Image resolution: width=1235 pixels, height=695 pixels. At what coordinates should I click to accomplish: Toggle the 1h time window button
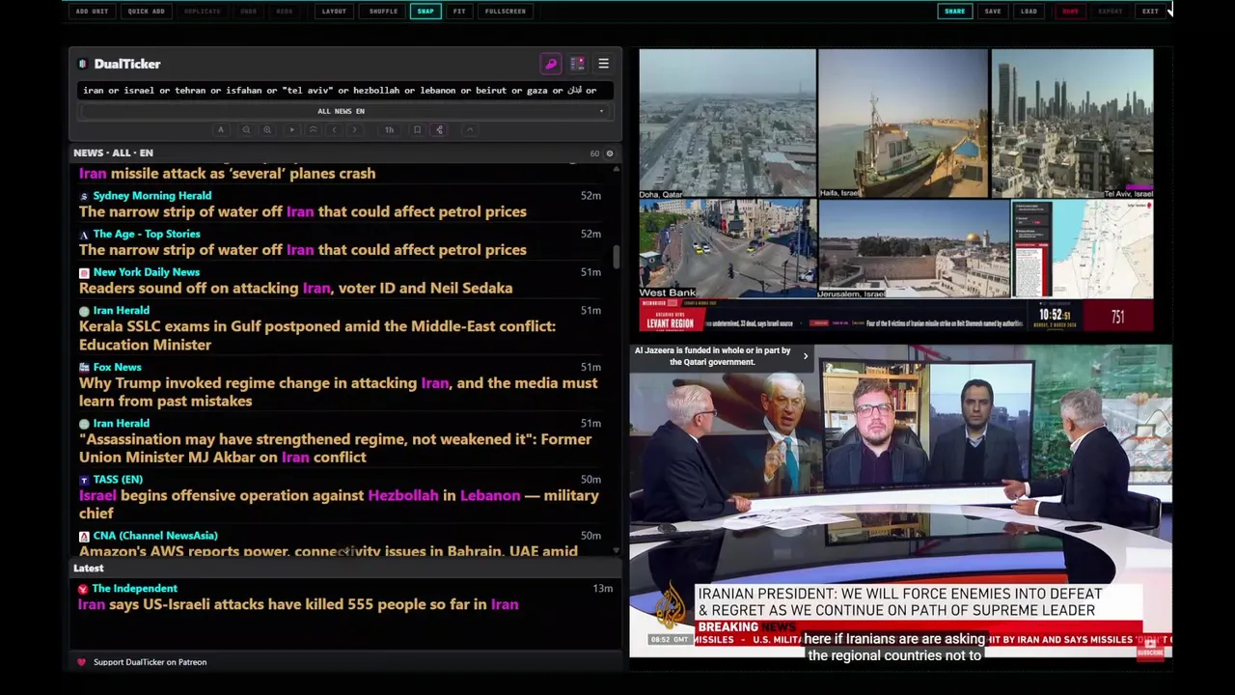pyautogui.click(x=389, y=129)
